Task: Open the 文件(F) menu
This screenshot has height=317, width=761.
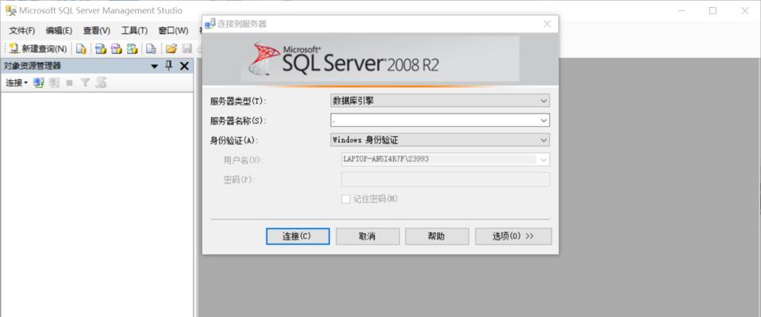Action: coord(22,31)
